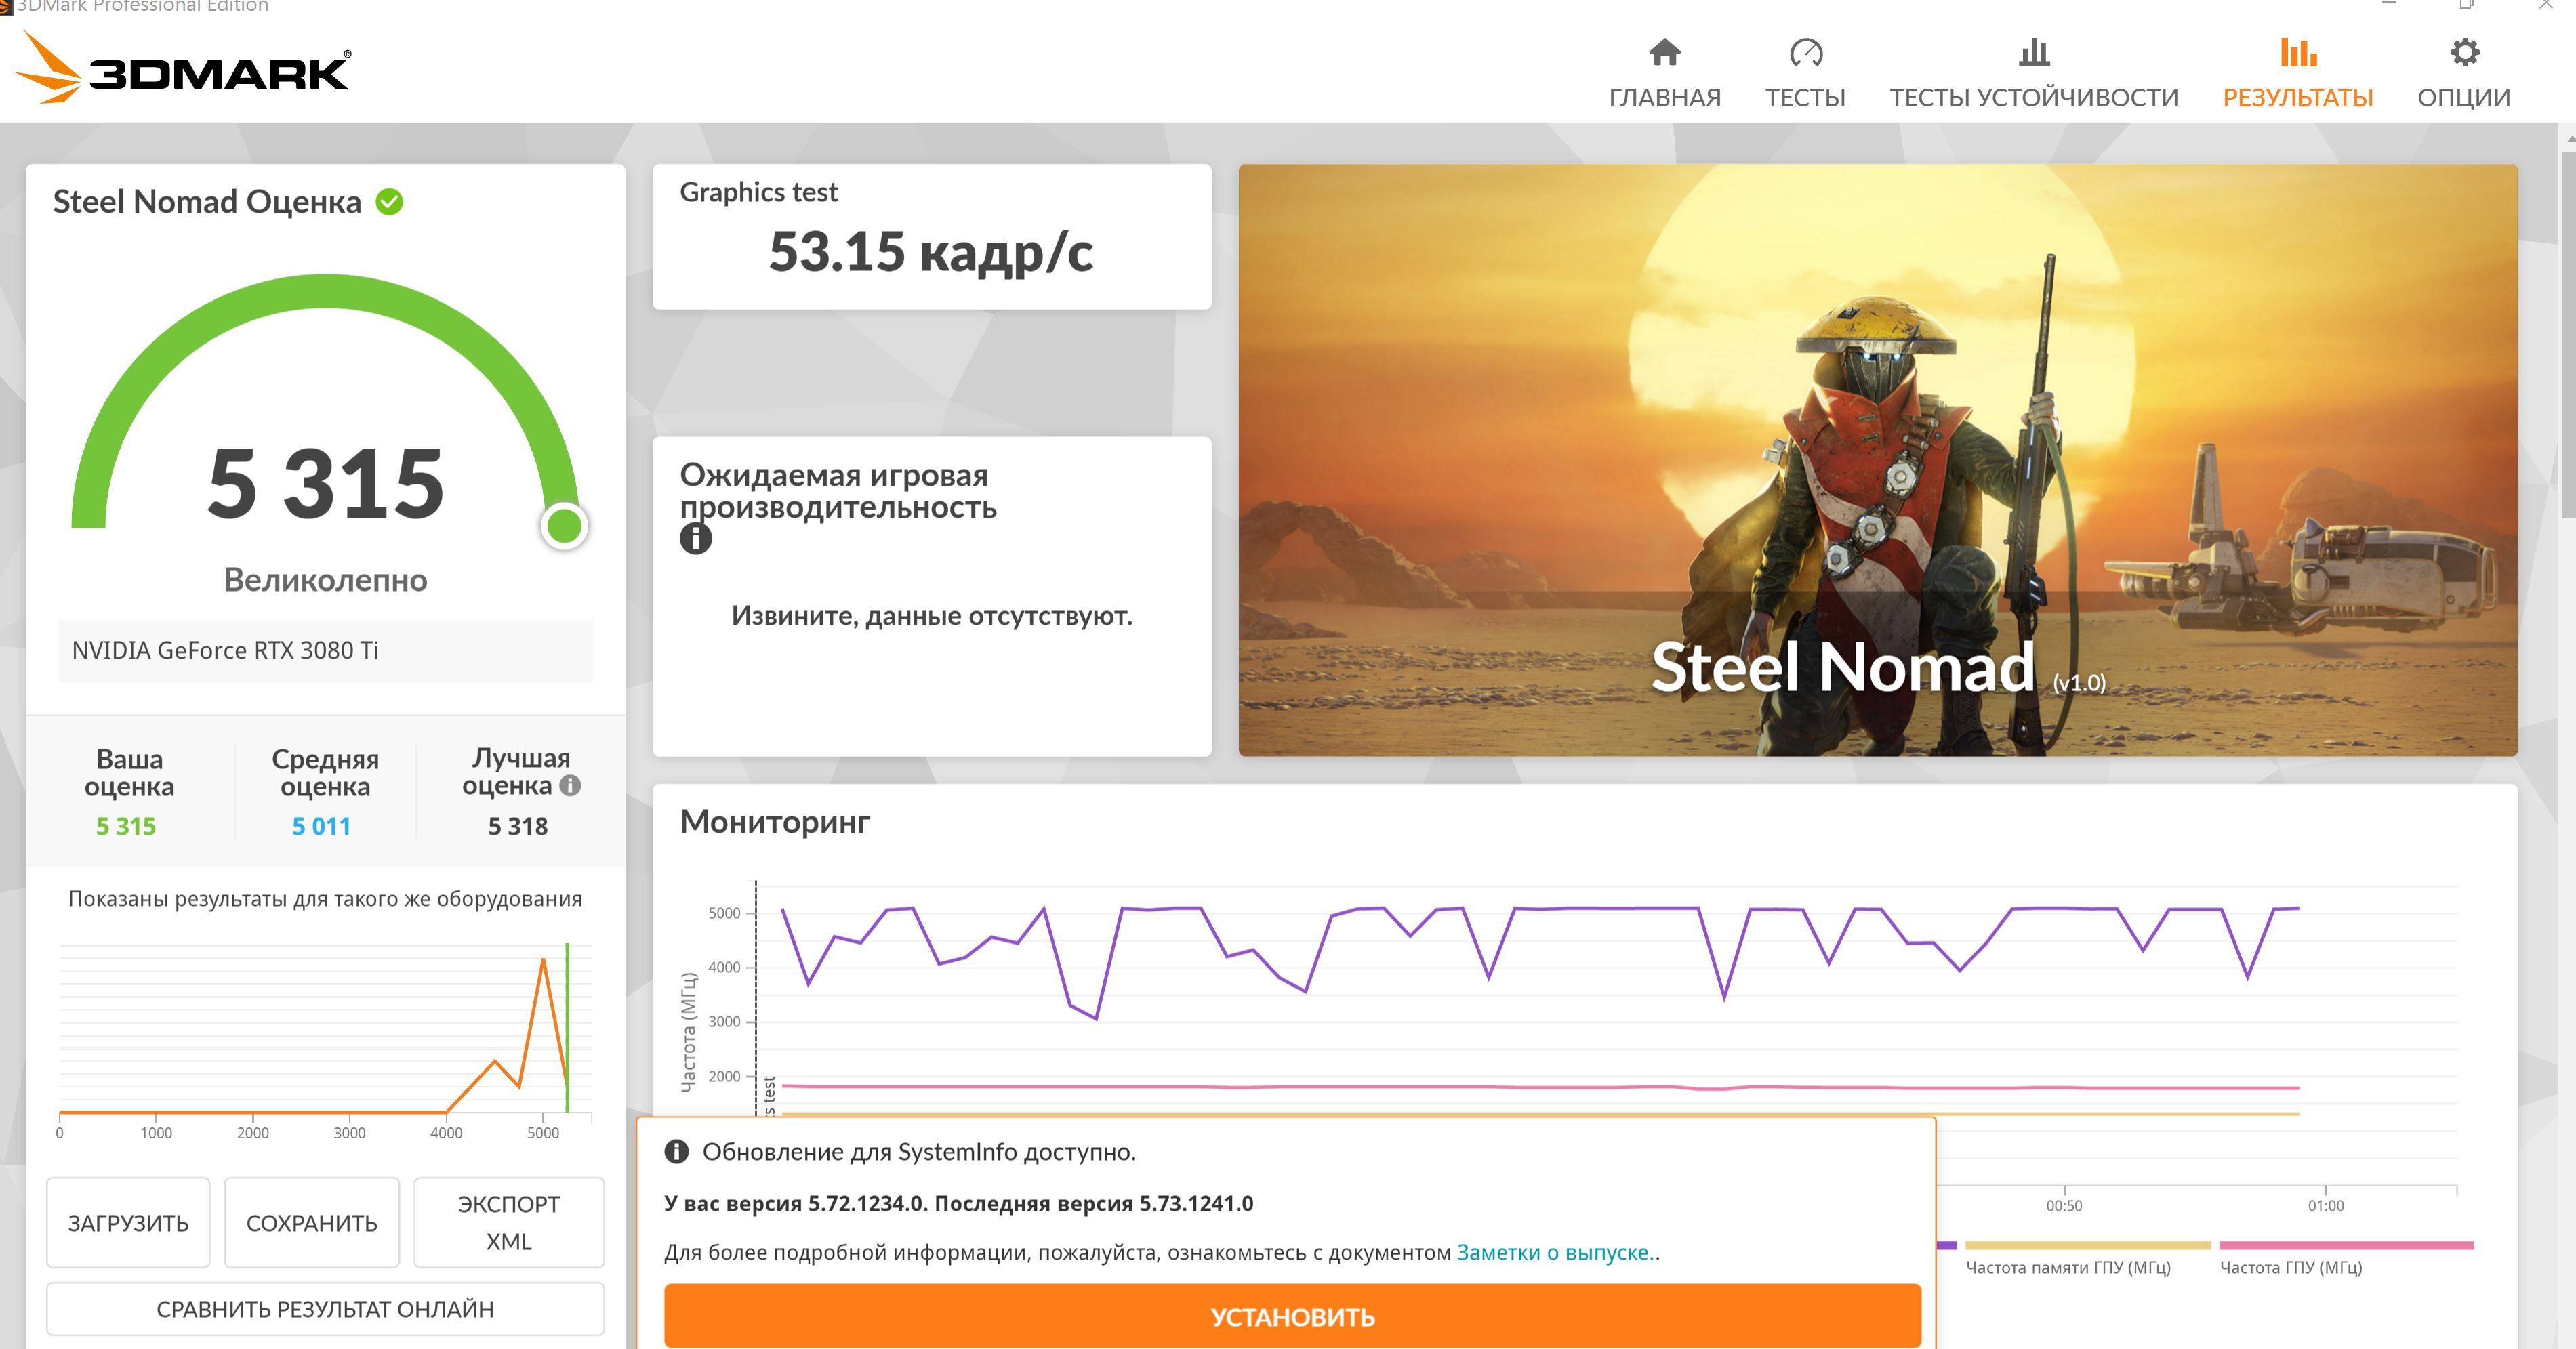Click the Tests speedometer icon
2576x1349 pixels.
click(1805, 52)
